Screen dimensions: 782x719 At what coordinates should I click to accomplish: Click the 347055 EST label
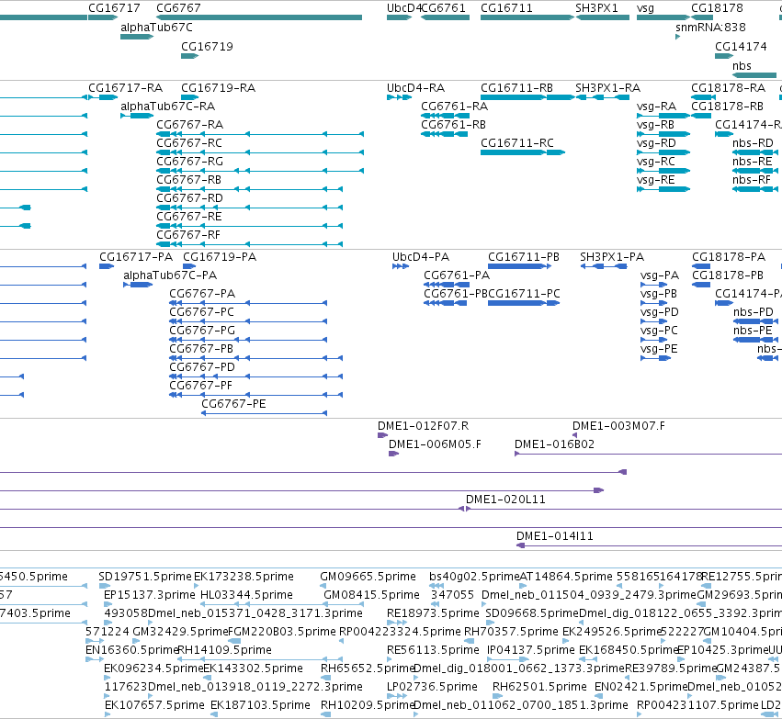click(452, 595)
